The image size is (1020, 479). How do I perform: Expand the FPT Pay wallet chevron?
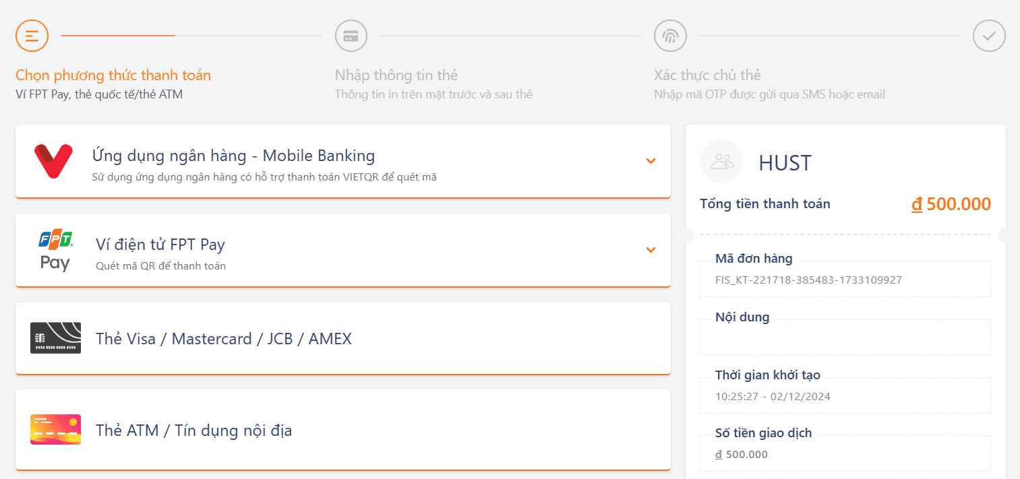tap(651, 250)
